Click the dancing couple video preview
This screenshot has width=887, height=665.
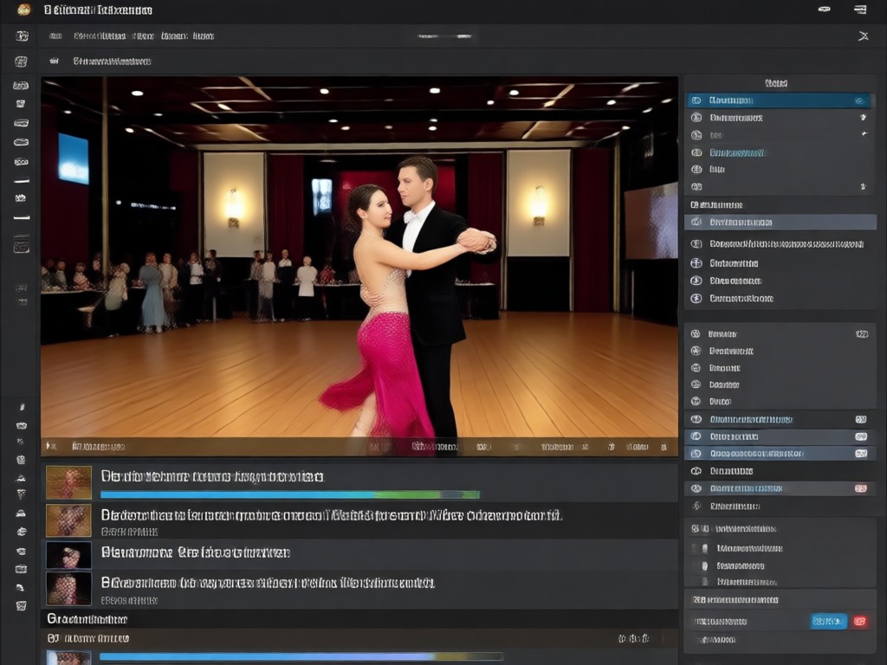pyautogui.click(x=359, y=266)
